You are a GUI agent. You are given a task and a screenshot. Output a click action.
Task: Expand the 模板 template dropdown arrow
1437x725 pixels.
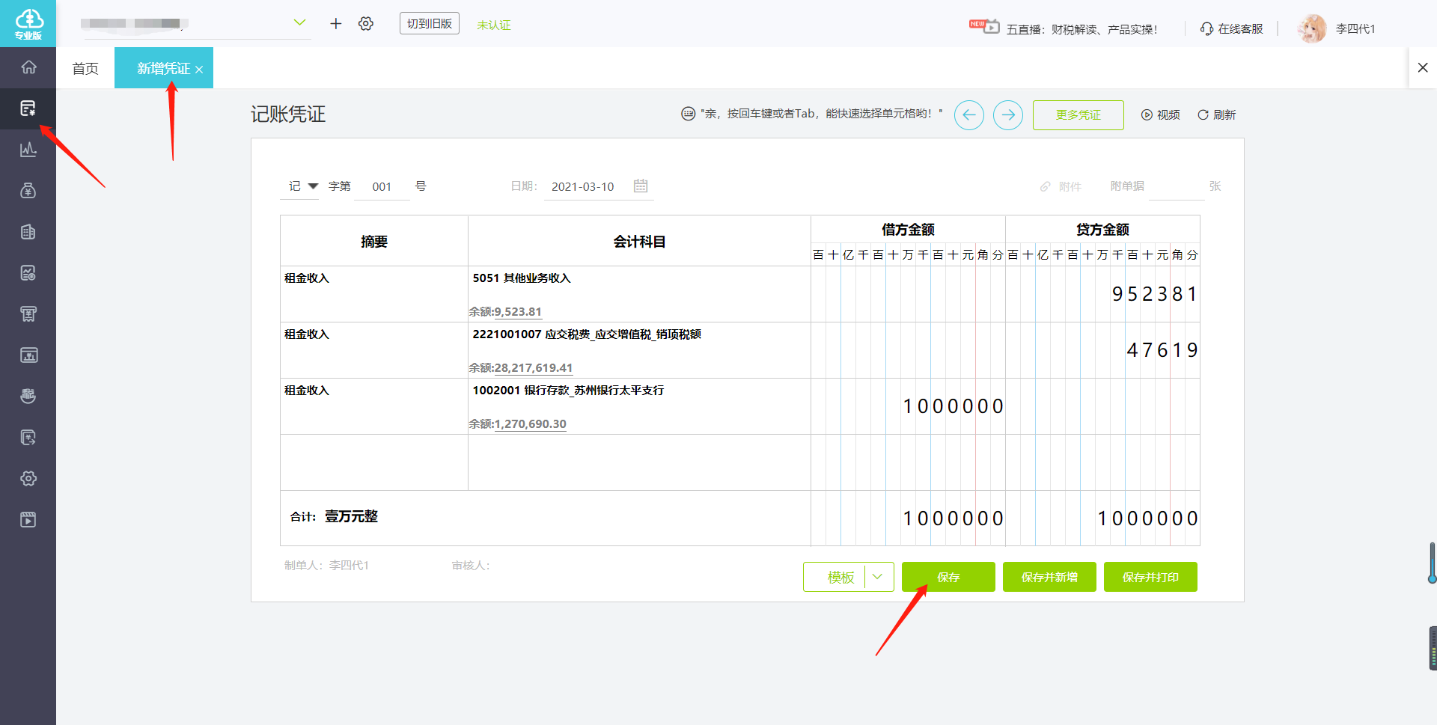(x=878, y=577)
